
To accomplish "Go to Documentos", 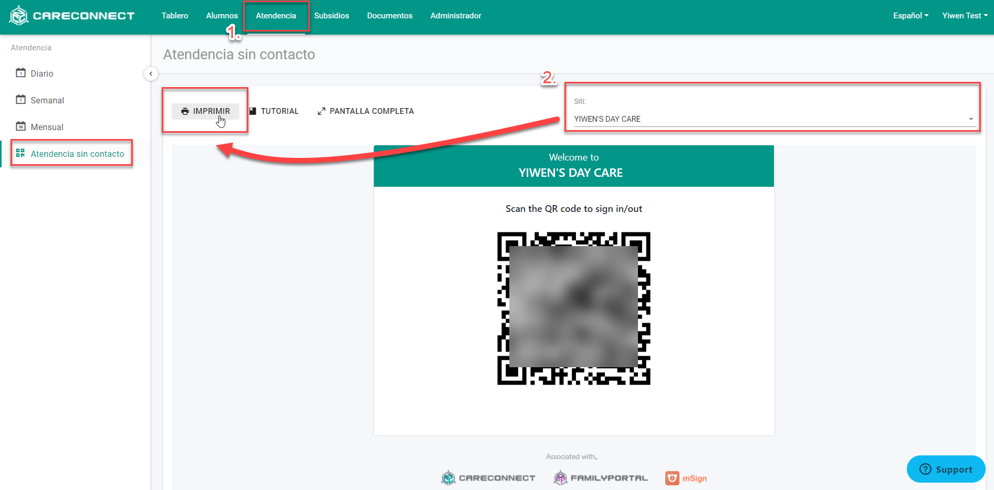I will [x=390, y=16].
